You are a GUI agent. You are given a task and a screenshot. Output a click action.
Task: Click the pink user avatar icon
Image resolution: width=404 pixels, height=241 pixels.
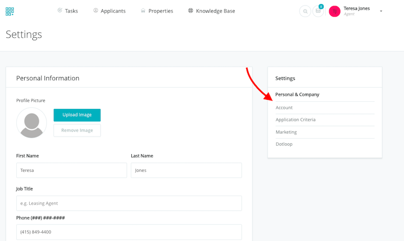coord(334,11)
